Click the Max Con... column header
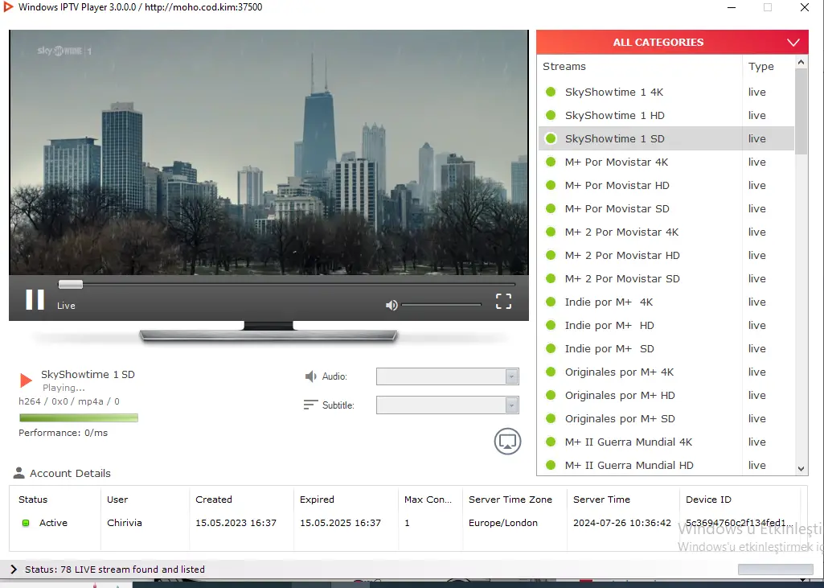The width and height of the screenshot is (824, 588). point(428,499)
